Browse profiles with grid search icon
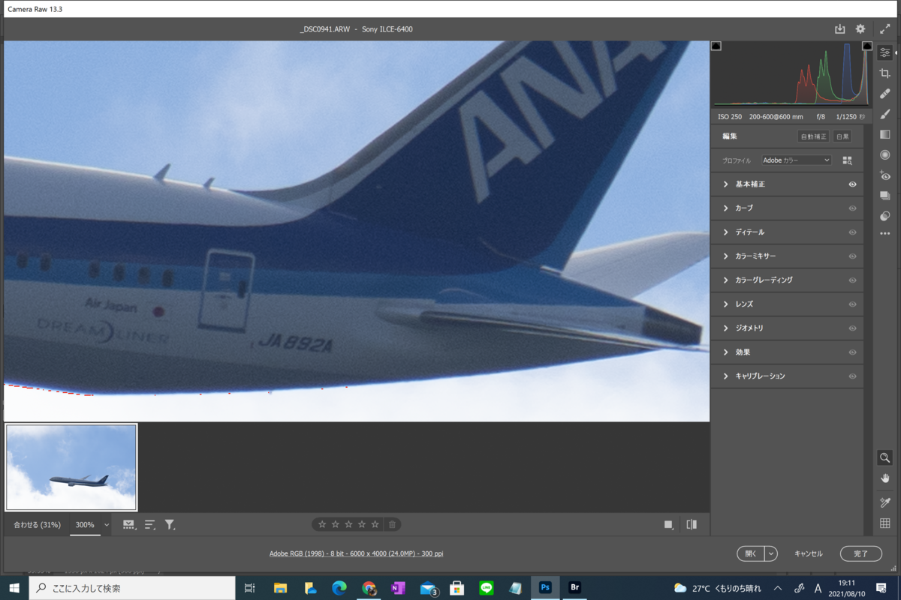The height and width of the screenshot is (600, 901). pyautogui.click(x=847, y=160)
